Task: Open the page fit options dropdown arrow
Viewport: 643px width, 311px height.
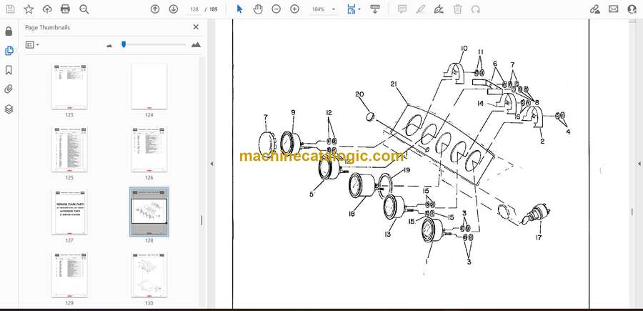Action: pyautogui.click(x=359, y=9)
